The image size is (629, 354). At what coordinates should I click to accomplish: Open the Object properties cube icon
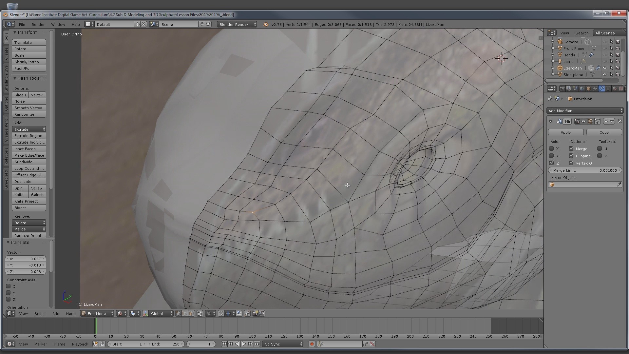click(x=588, y=88)
